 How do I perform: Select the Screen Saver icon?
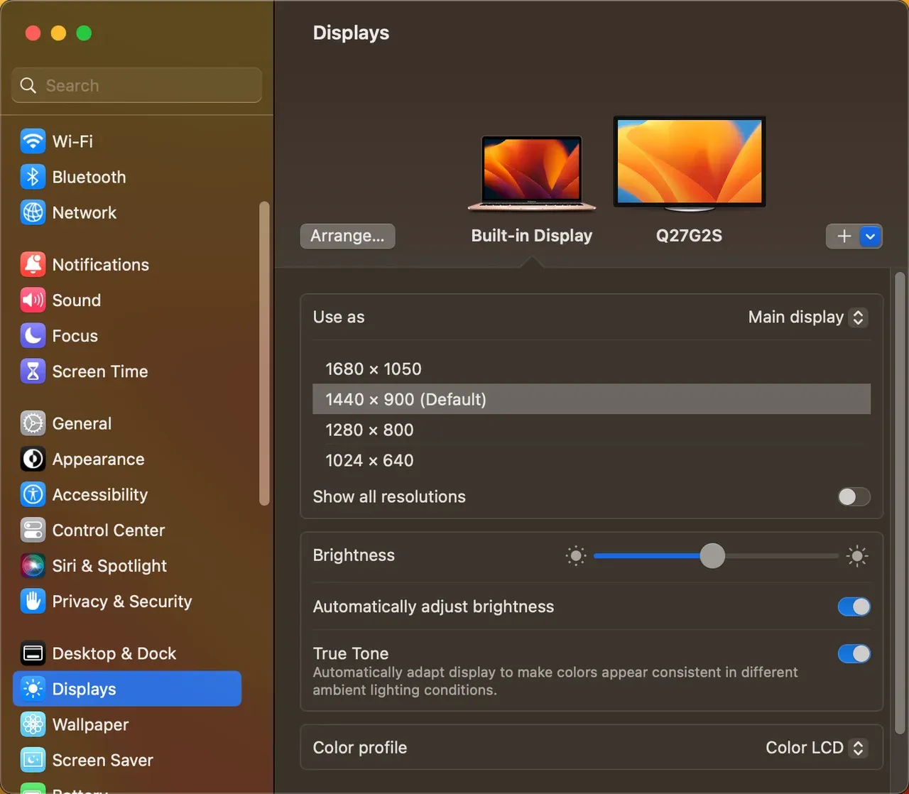click(33, 760)
